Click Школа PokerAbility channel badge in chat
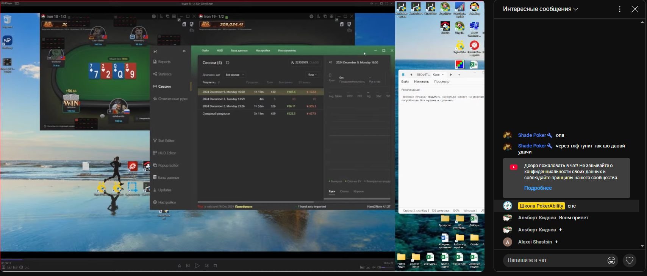 pyautogui.click(x=541, y=206)
